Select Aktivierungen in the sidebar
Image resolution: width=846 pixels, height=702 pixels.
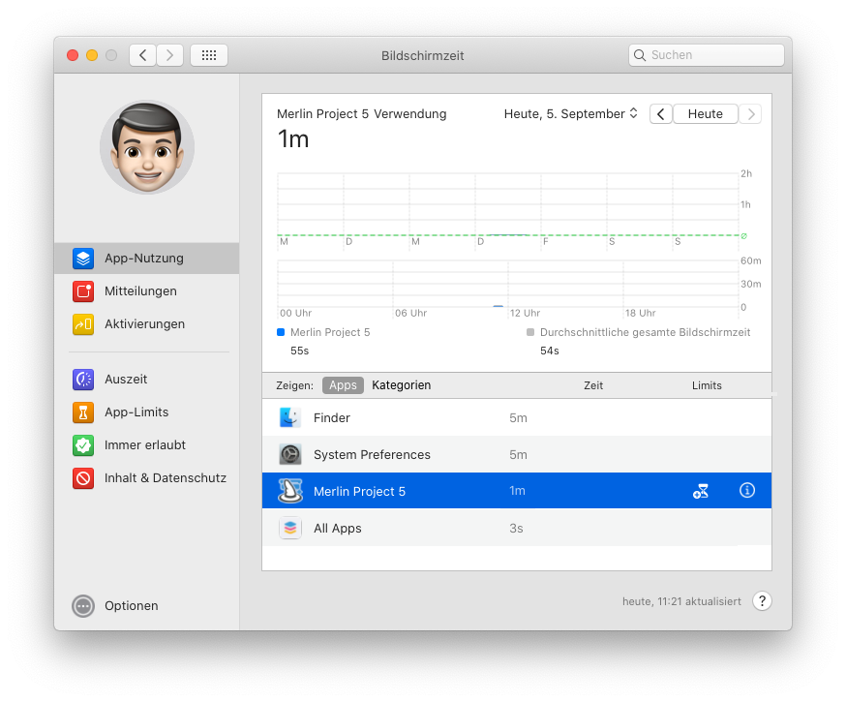(144, 324)
